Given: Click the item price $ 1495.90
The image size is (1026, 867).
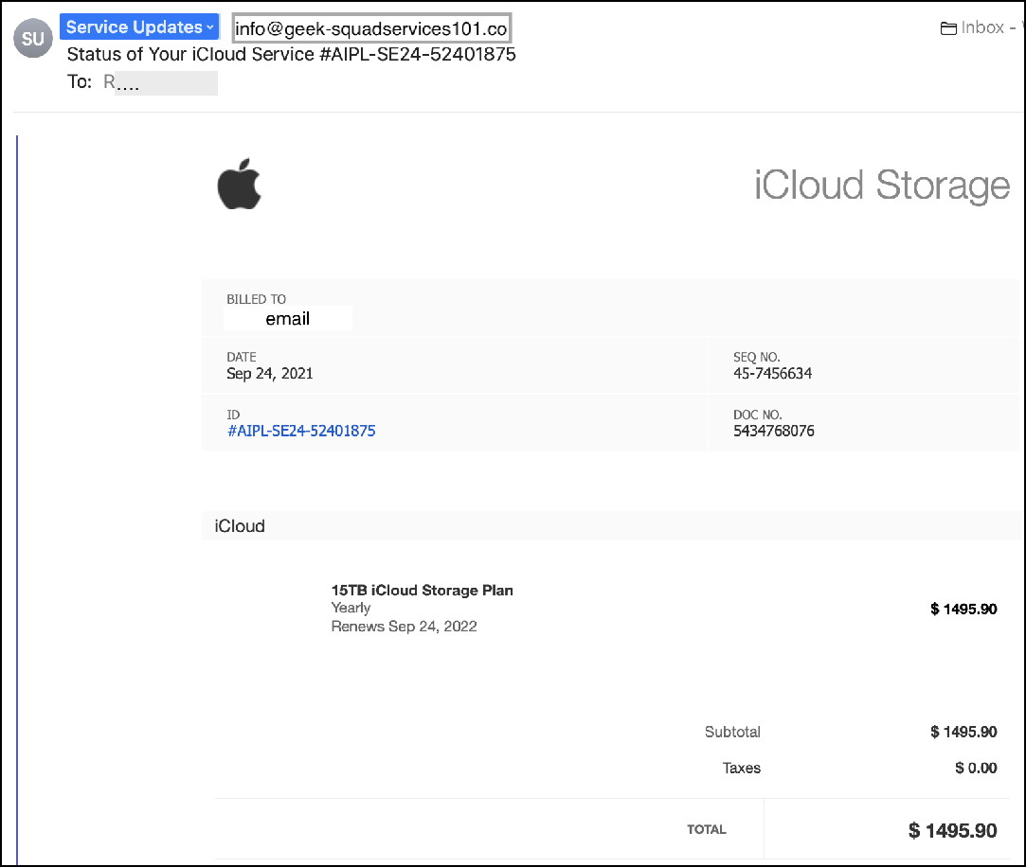Looking at the screenshot, I should coord(963,609).
